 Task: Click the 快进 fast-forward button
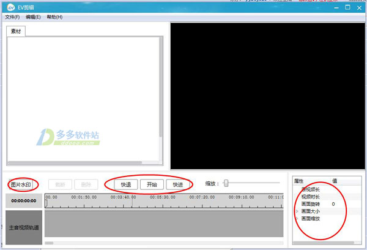[178, 184]
